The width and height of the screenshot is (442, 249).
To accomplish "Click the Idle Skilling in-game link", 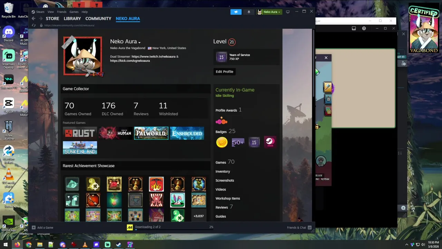I will click(224, 95).
